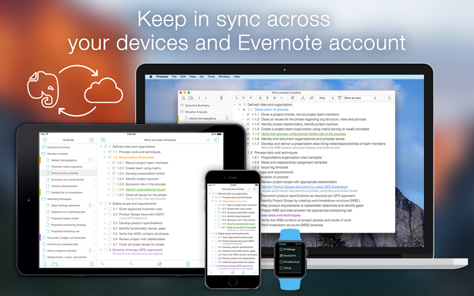Image resolution: width=474 pixels, height=296 pixels.
Task: Check '1.2.4 Identify project sponsor' on iPad
Action: [114, 179]
